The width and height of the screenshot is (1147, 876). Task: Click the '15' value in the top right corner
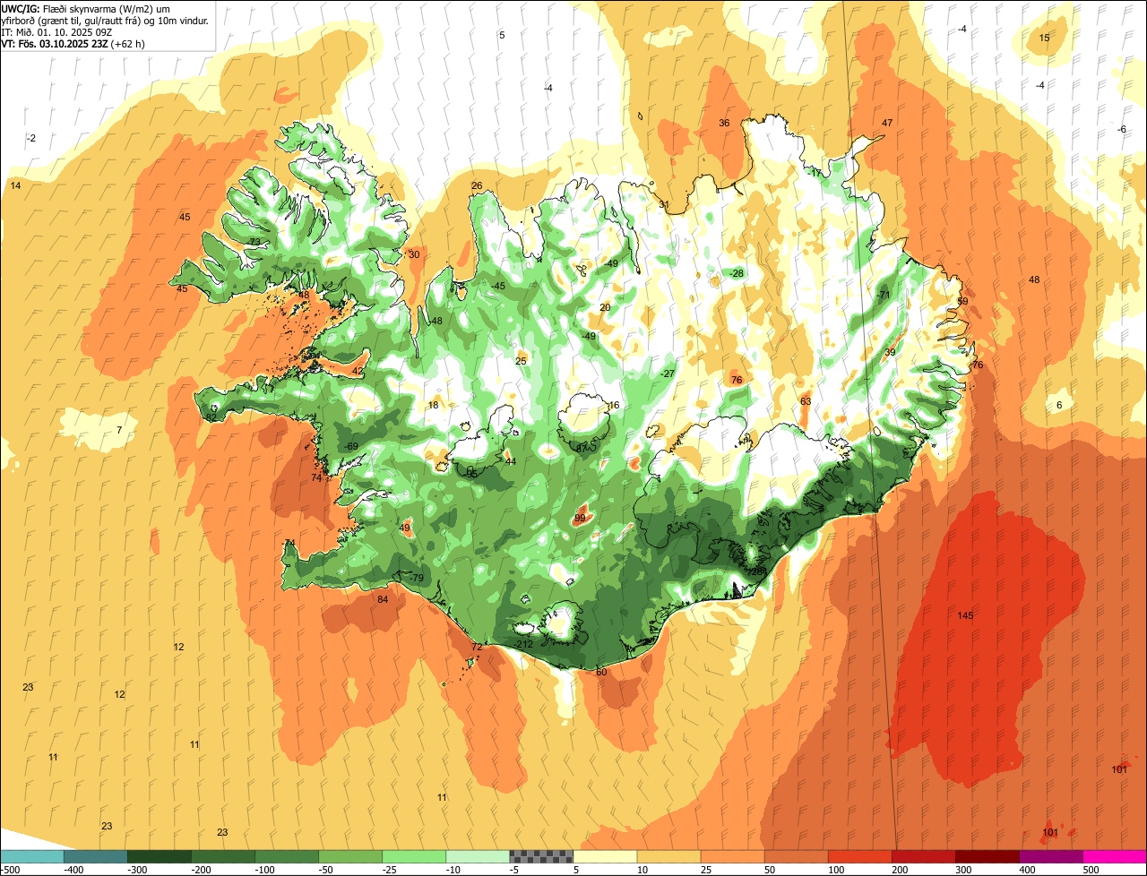pos(1044,38)
